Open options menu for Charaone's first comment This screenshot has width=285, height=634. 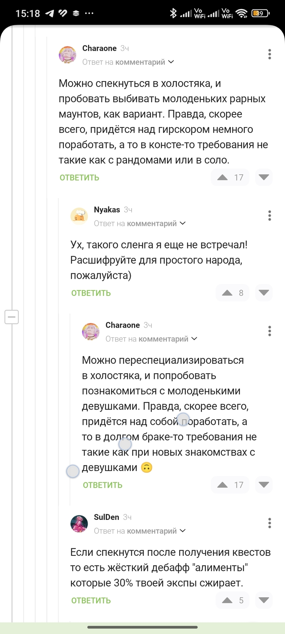tap(270, 54)
